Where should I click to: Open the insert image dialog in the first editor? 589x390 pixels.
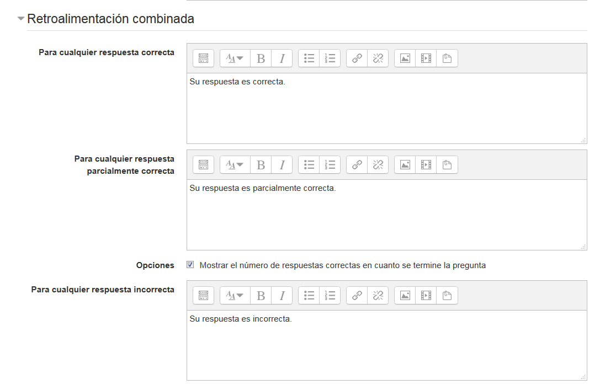[x=404, y=58]
